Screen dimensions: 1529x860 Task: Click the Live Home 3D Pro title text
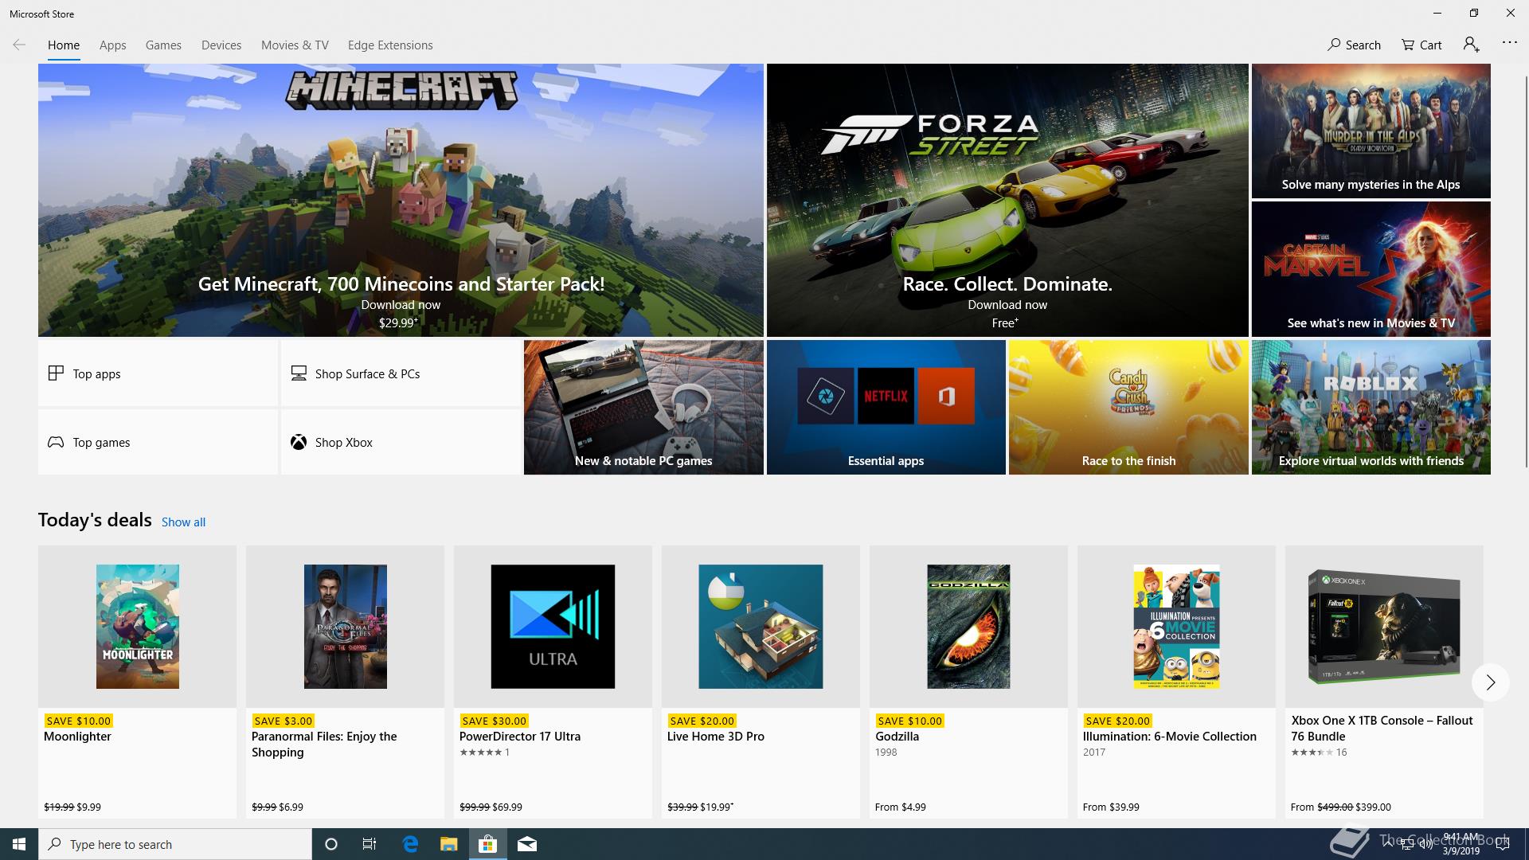pos(716,737)
